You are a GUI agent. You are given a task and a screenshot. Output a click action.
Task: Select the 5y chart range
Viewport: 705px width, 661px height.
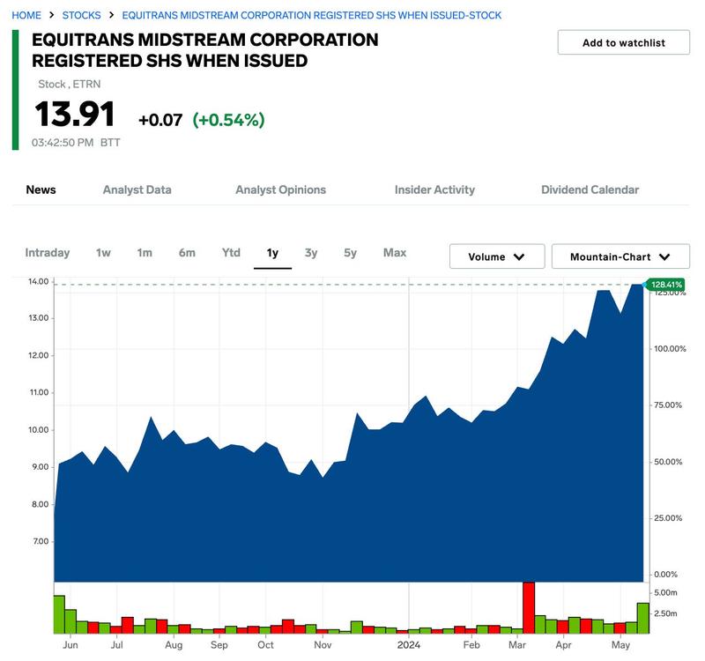[x=350, y=253]
